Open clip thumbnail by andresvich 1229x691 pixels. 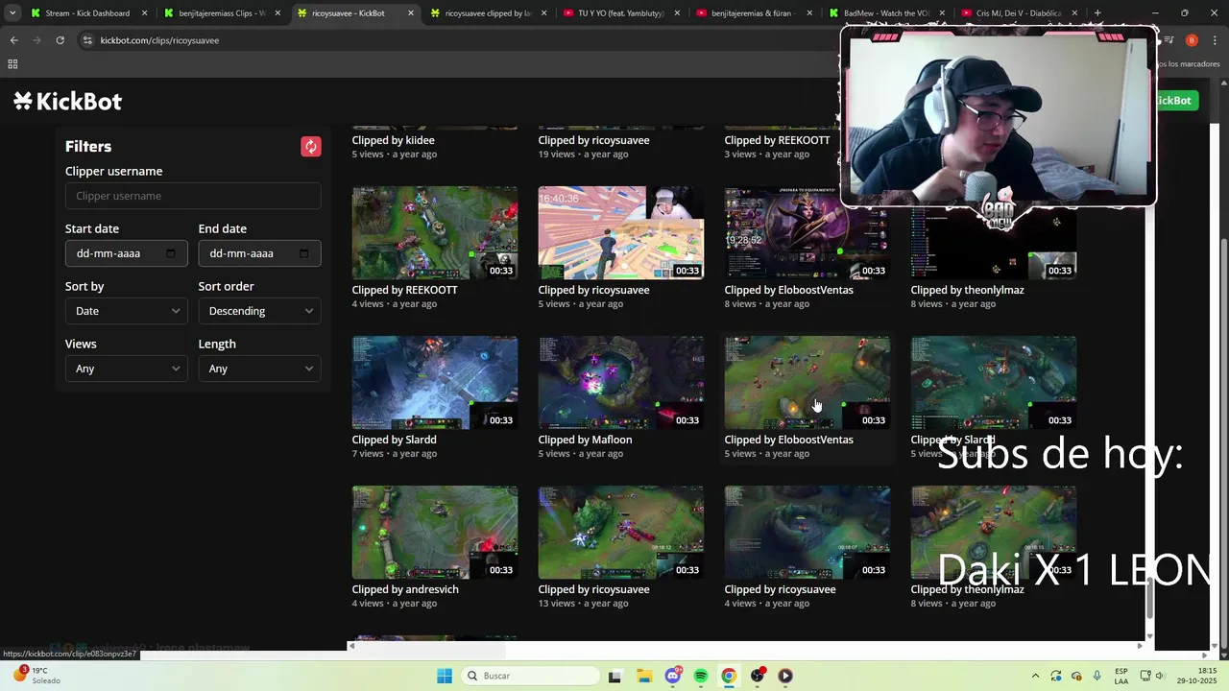435,533
